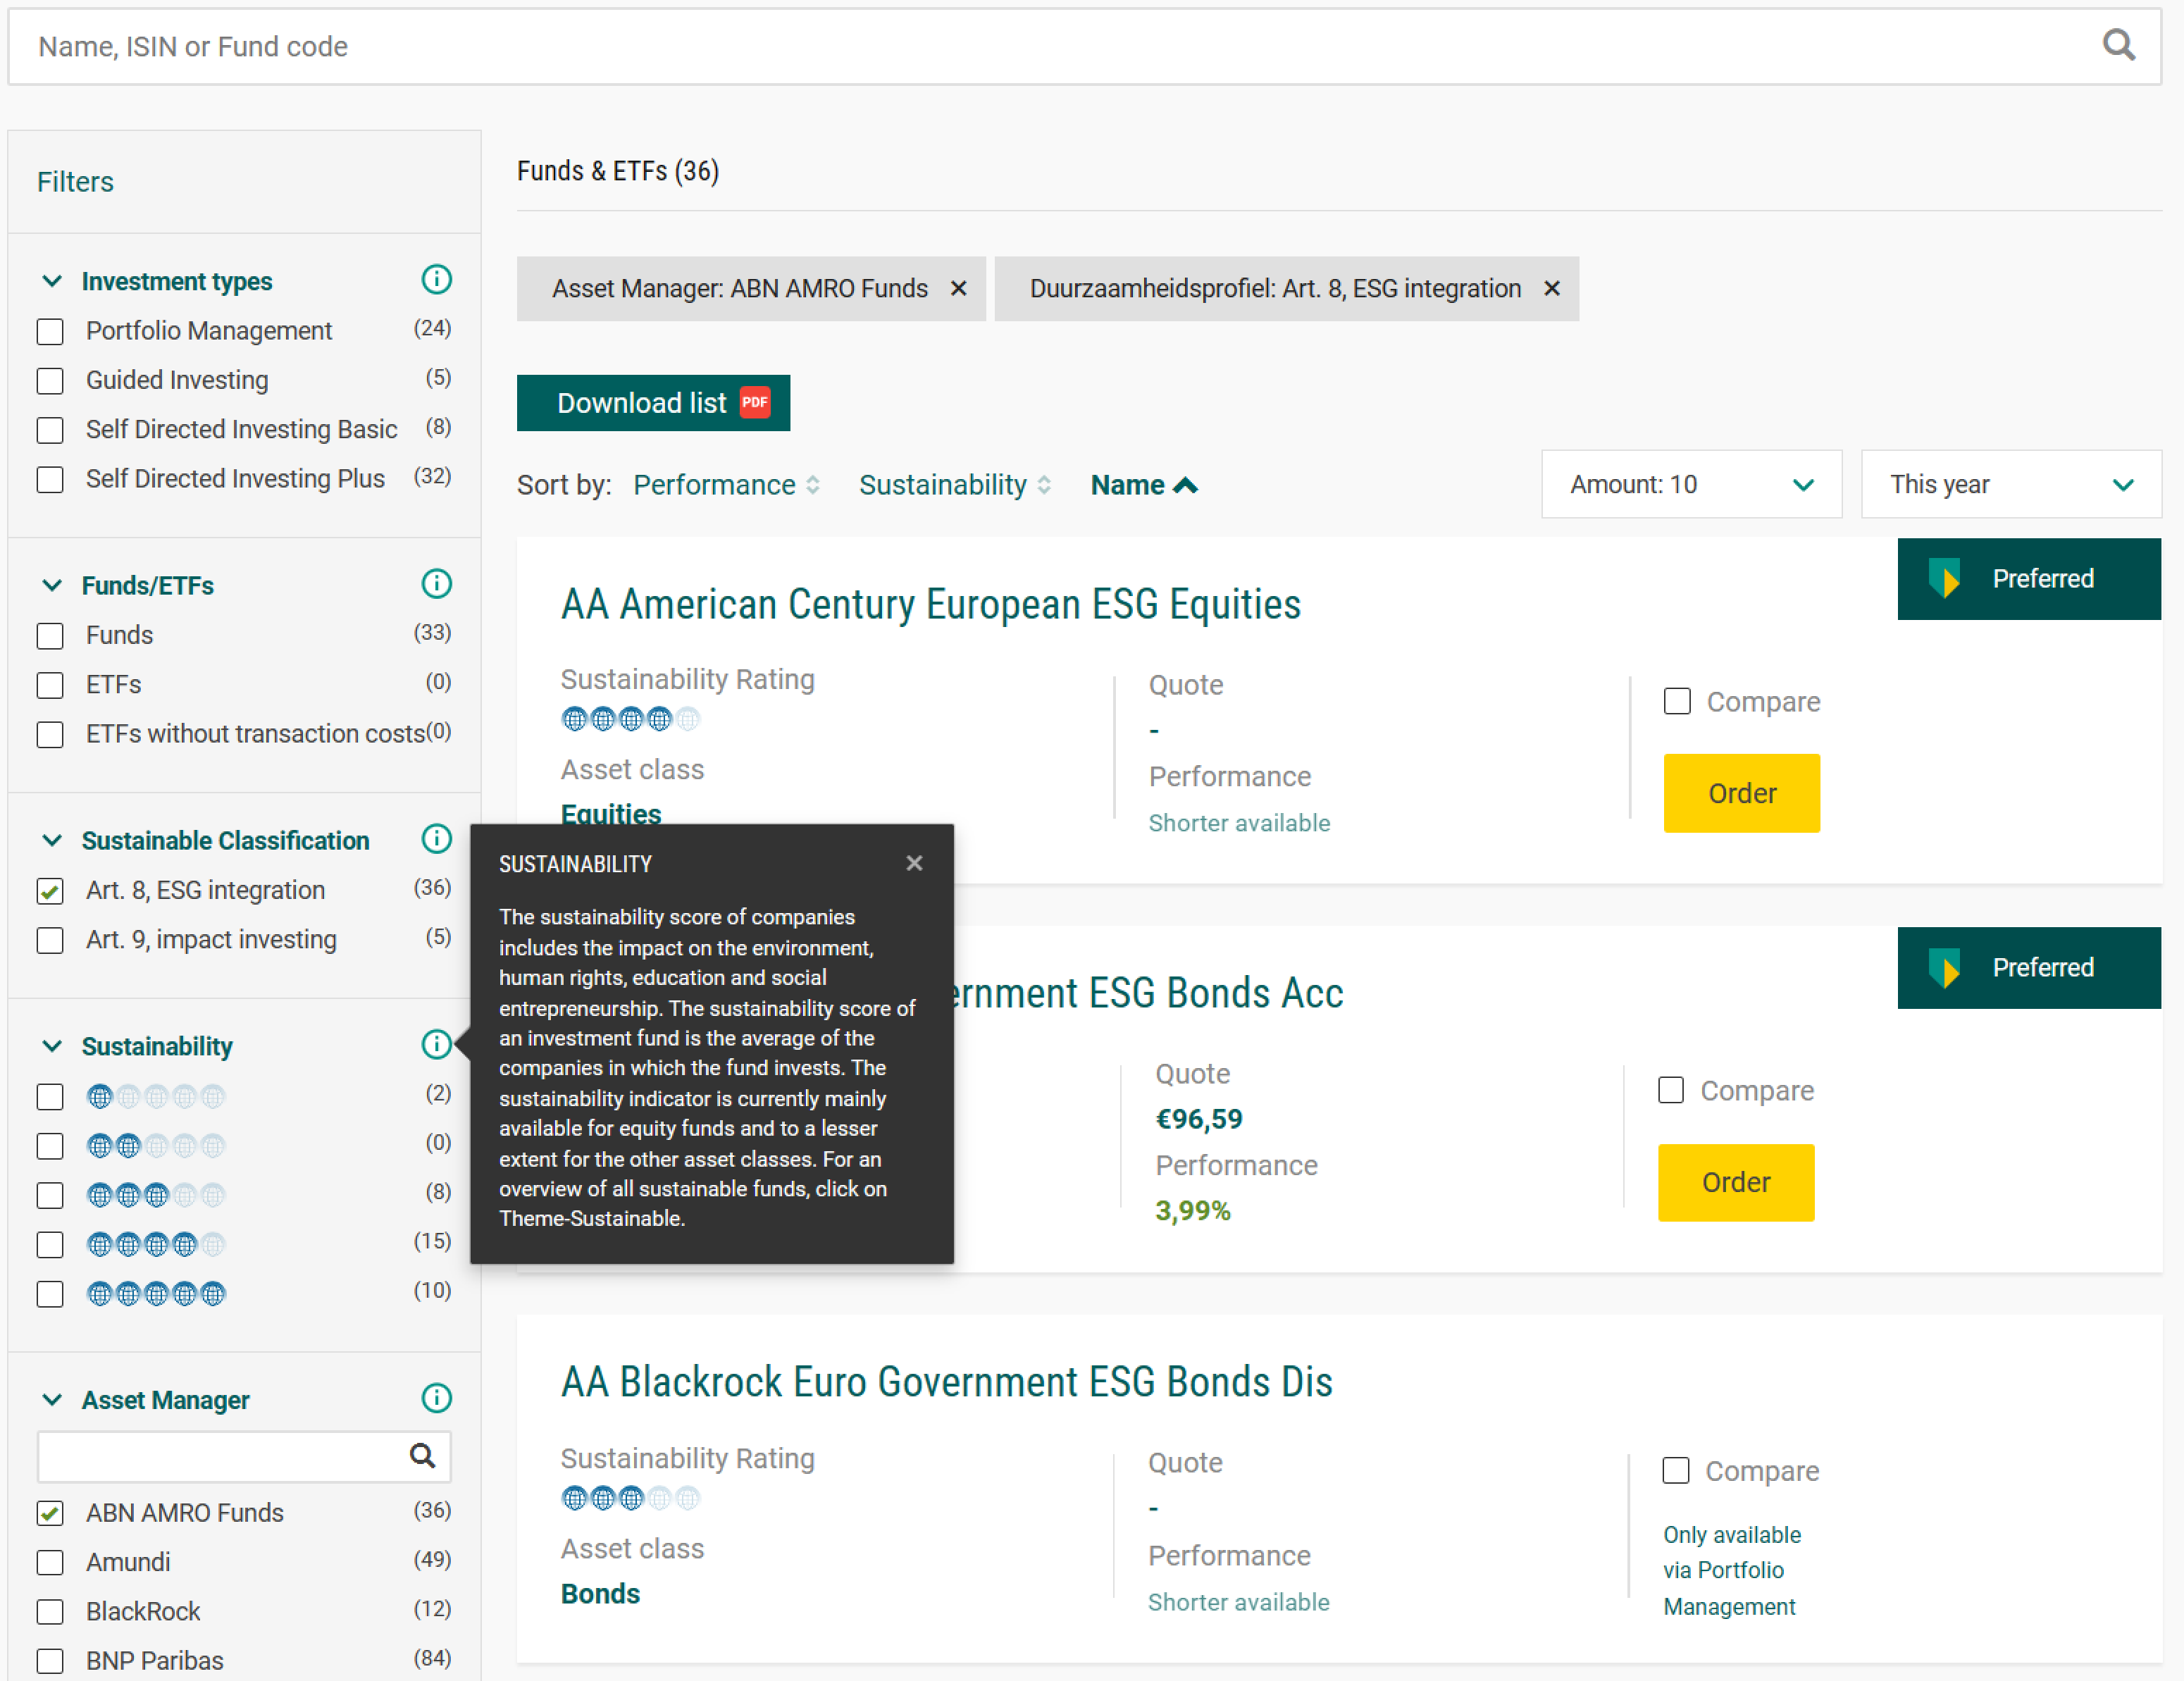Screen dimensions: 2184x1681
Task: Uncheck the Art. 8, ESG integration filter
Action: point(50,891)
